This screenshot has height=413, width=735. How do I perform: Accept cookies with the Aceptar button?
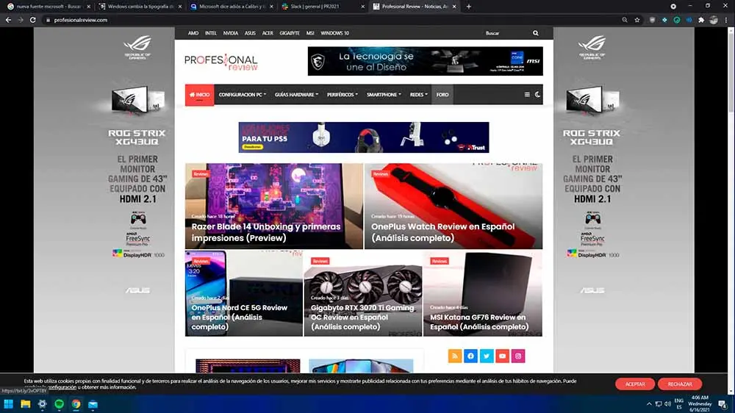[x=635, y=384]
